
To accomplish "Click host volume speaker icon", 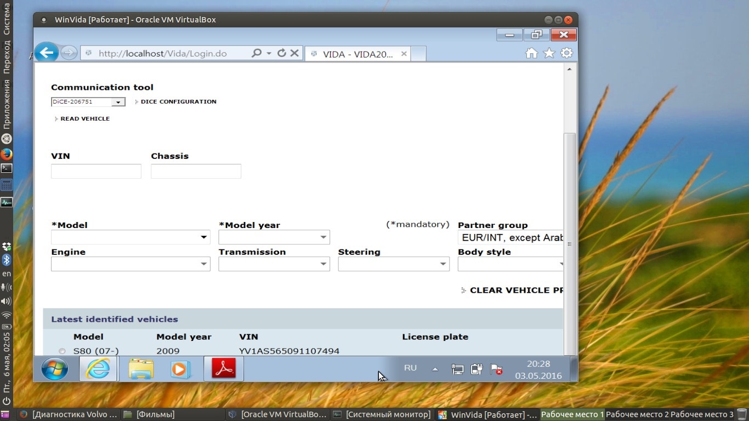I will pos(7,301).
